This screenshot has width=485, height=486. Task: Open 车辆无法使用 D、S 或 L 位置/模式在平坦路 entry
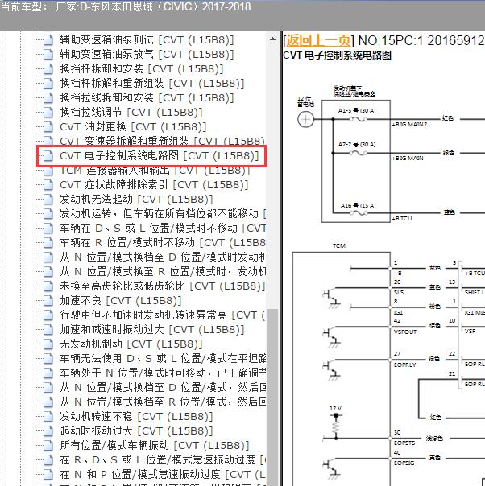tap(163, 358)
